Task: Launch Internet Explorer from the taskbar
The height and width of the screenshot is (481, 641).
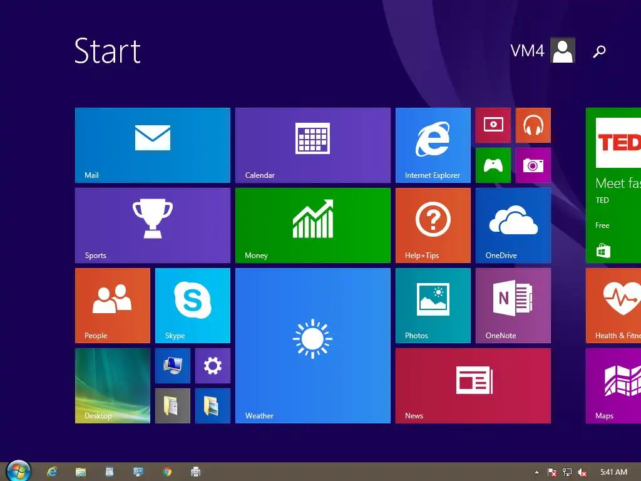Action: (x=52, y=472)
